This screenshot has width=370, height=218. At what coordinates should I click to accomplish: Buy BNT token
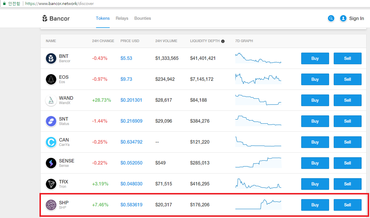click(x=315, y=58)
